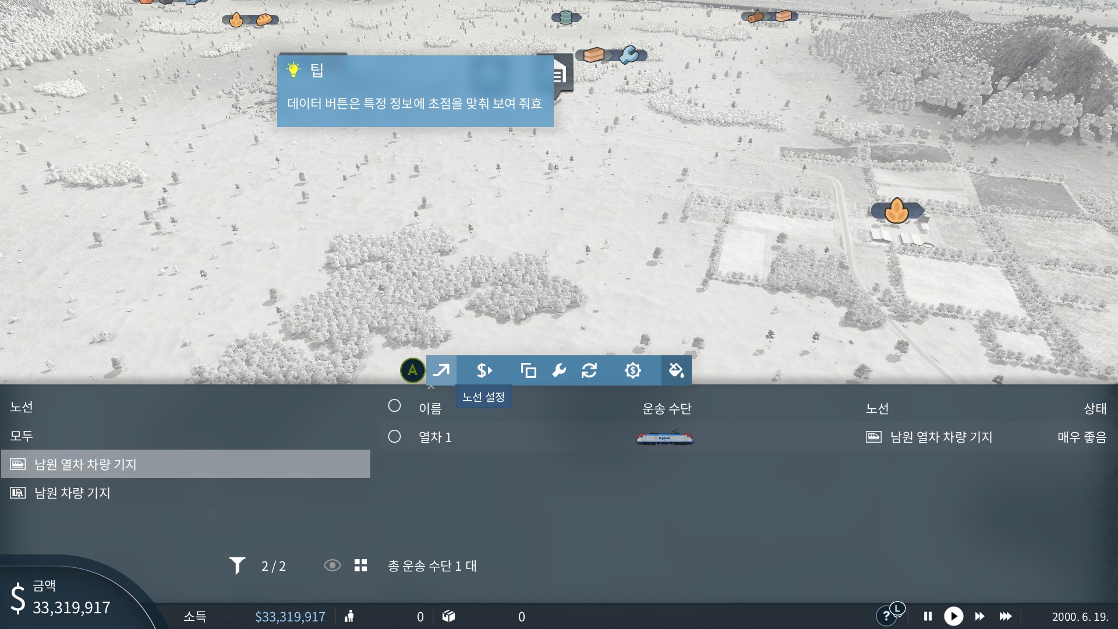
Task: Click the sell vehicle dollar-arrow icon
Action: pos(484,370)
